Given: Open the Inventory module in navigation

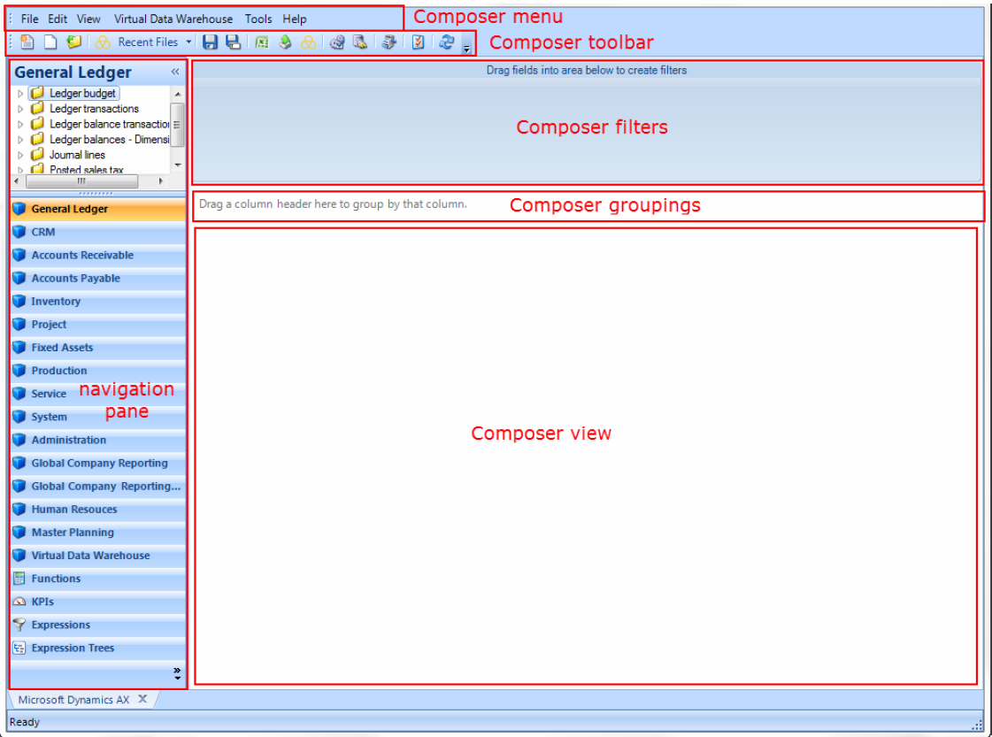Looking at the screenshot, I should 56,301.
